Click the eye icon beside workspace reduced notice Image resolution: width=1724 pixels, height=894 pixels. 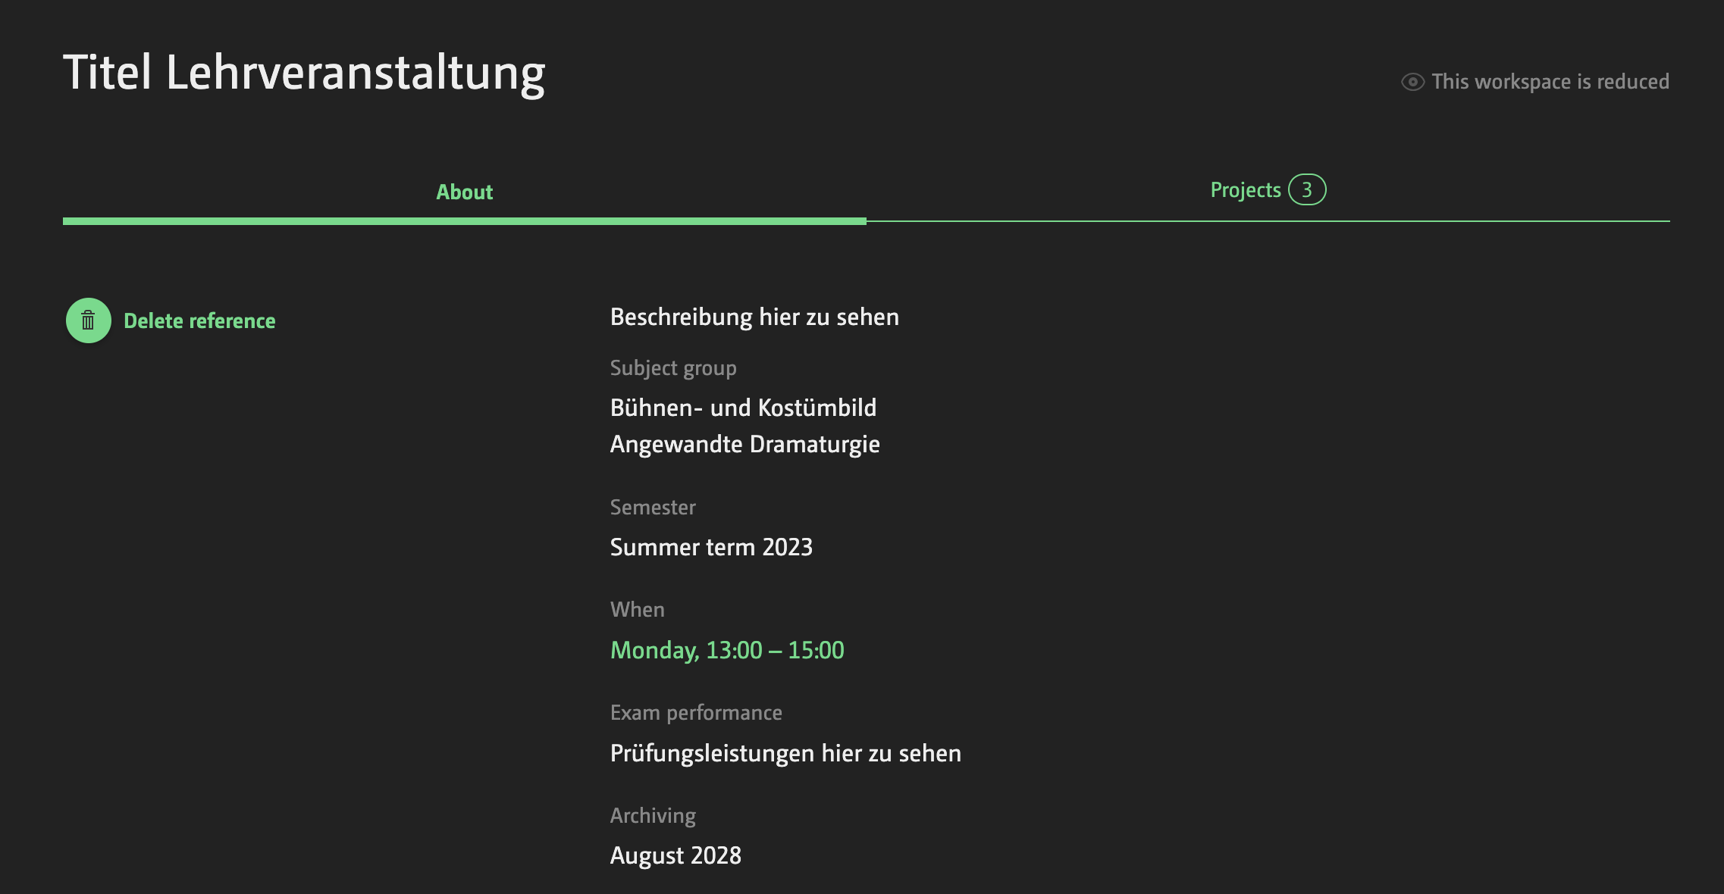tap(1412, 82)
